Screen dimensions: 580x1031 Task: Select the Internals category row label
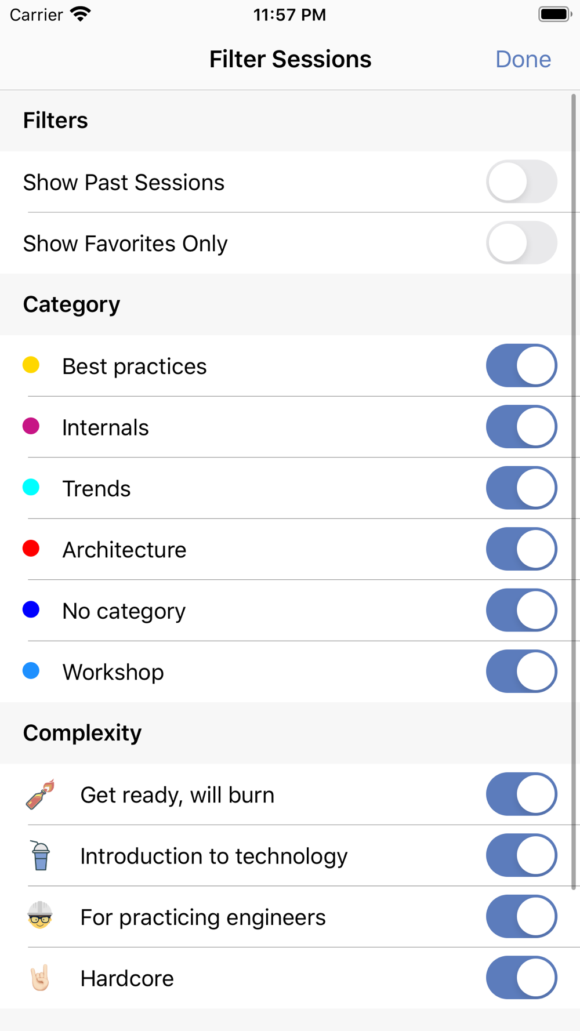point(106,428)
